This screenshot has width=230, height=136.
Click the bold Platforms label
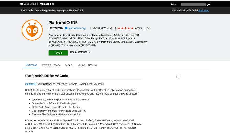pyautogui.click(x=31, y=120)
